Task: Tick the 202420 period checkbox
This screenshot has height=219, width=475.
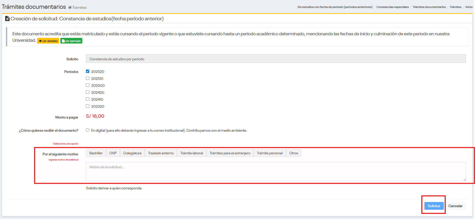Action: (x=88, y=92)
